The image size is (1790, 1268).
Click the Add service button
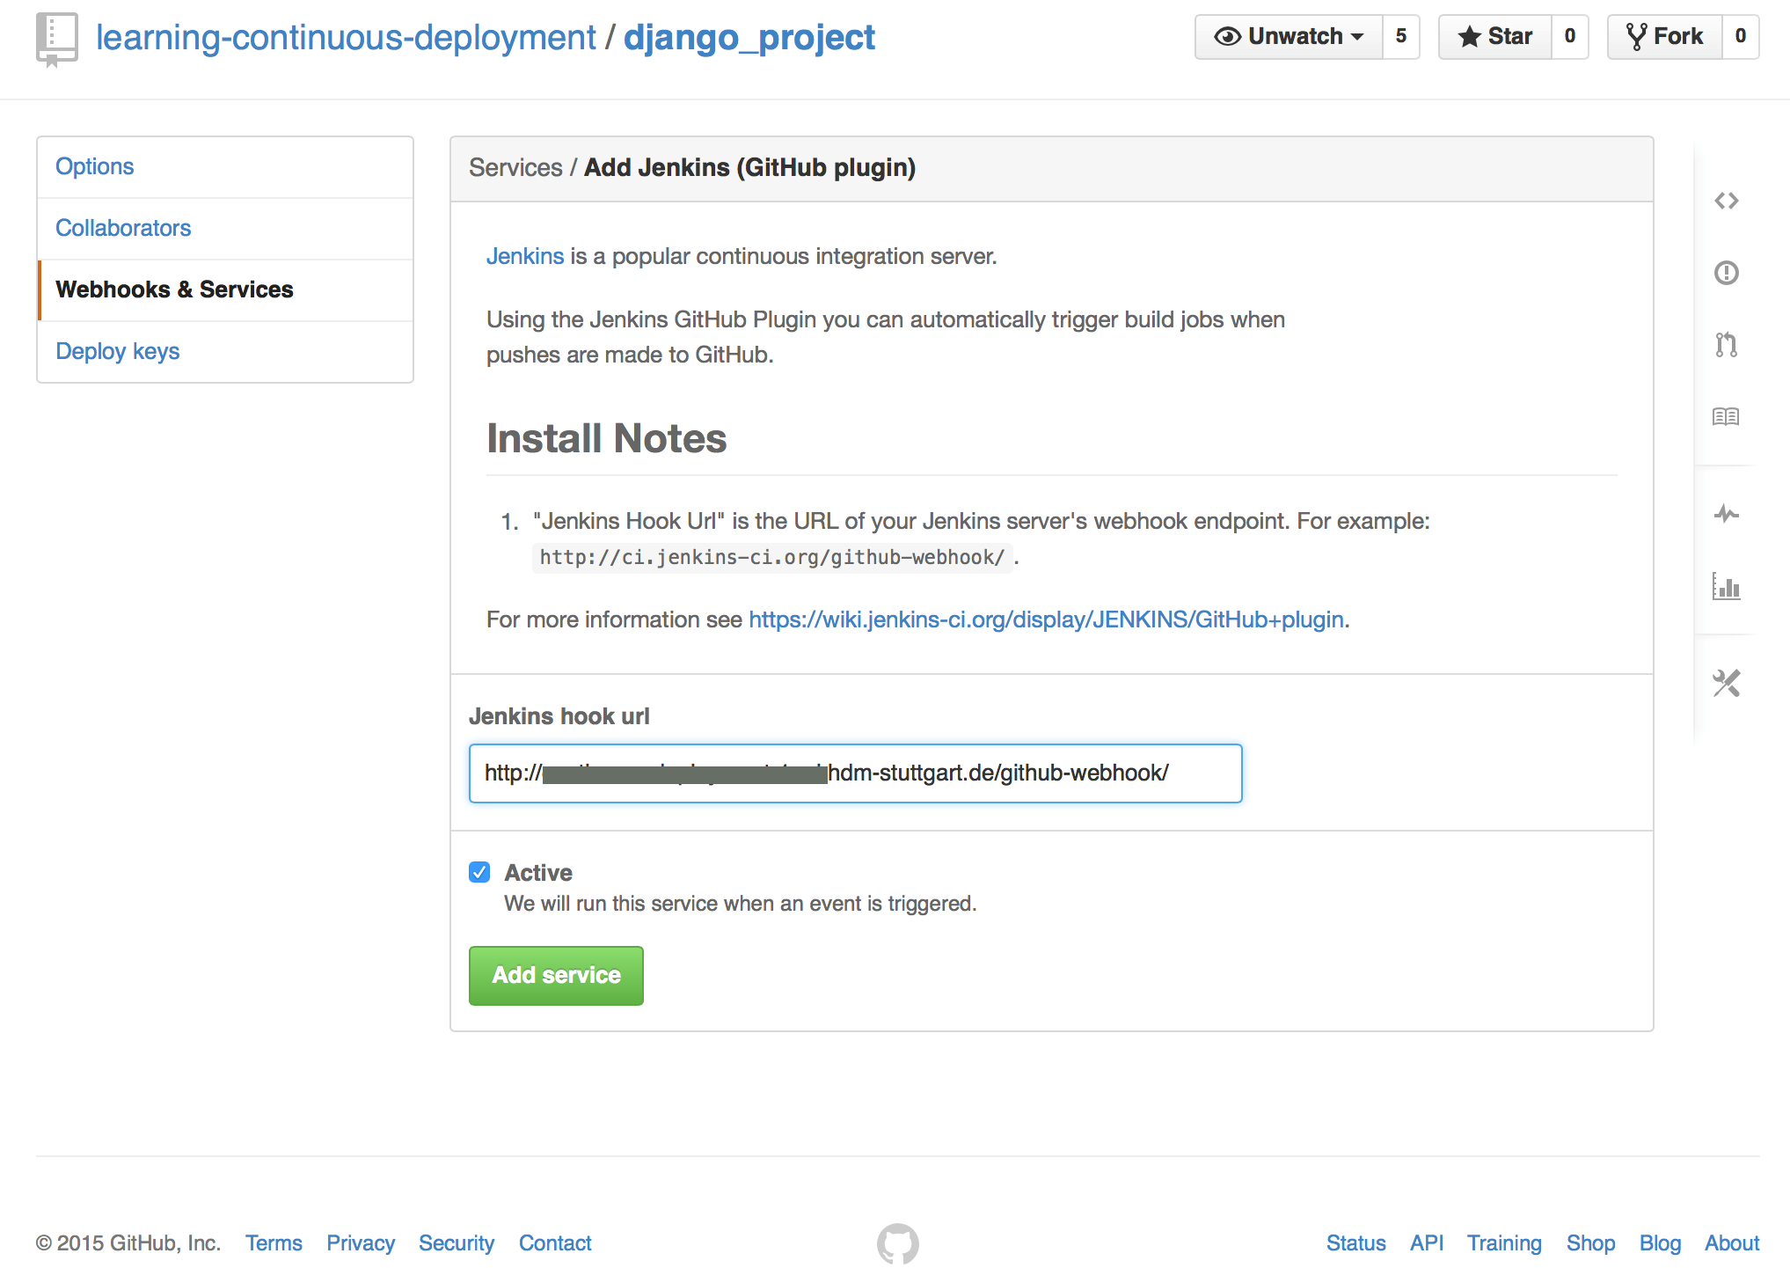(556, 975)
